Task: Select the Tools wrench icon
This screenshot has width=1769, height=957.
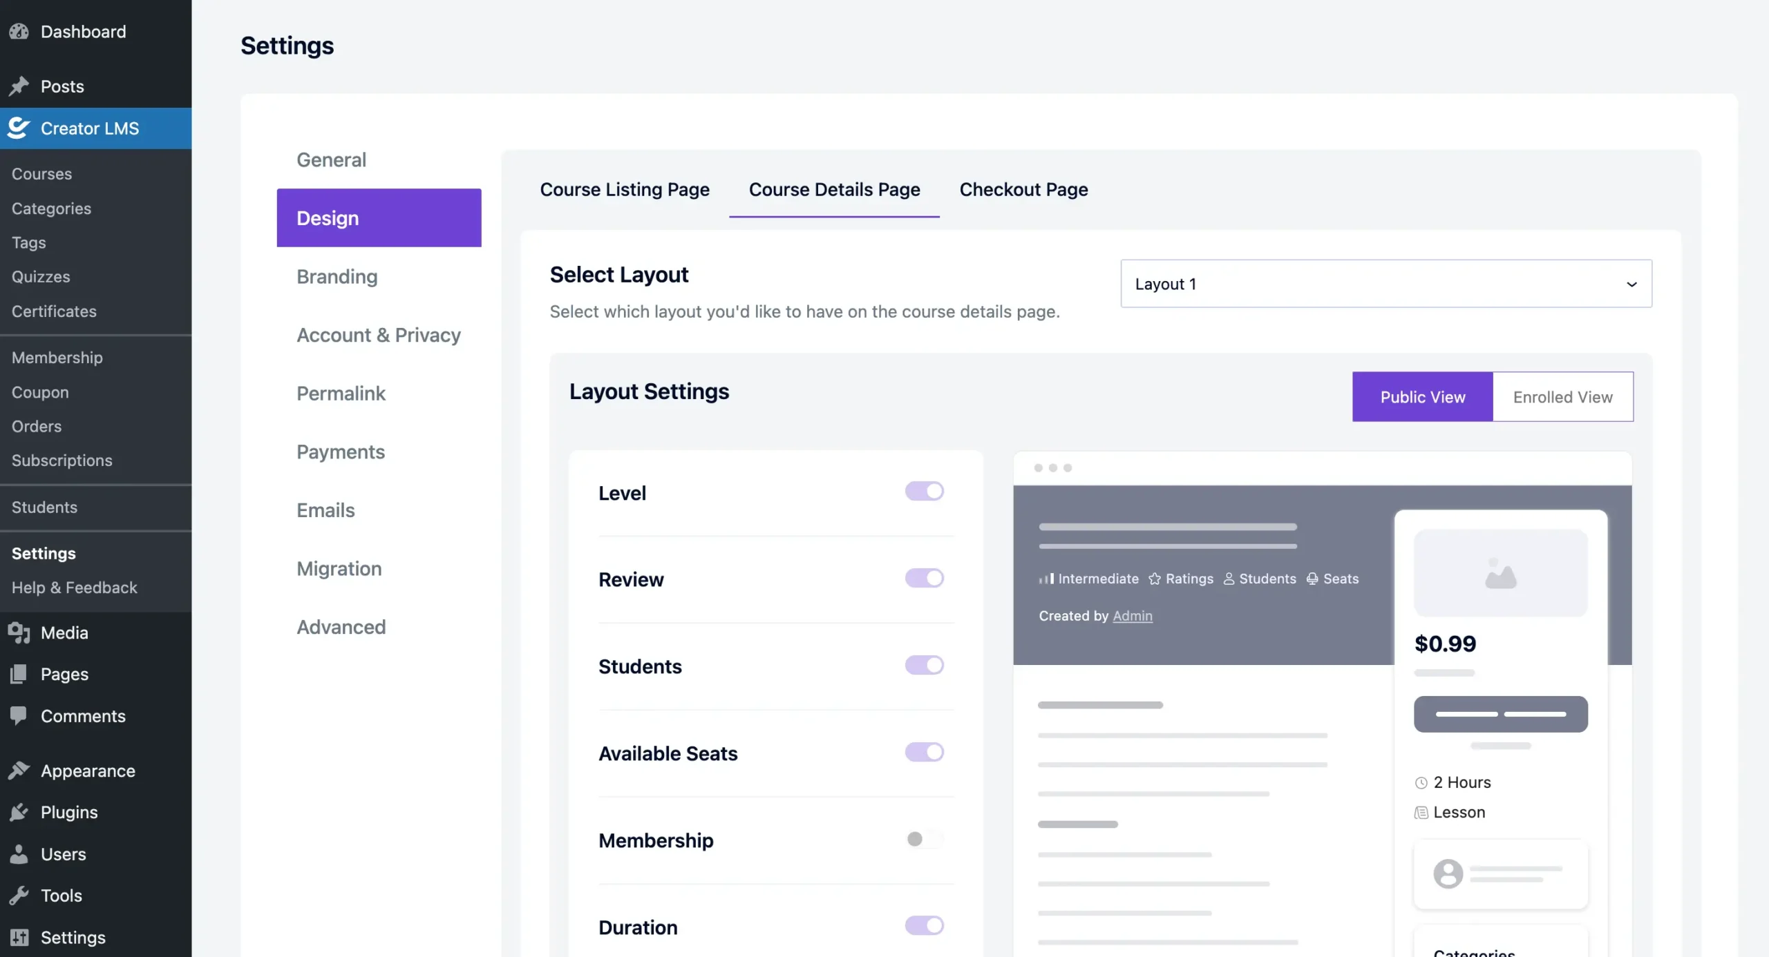Action: (19, 896)
